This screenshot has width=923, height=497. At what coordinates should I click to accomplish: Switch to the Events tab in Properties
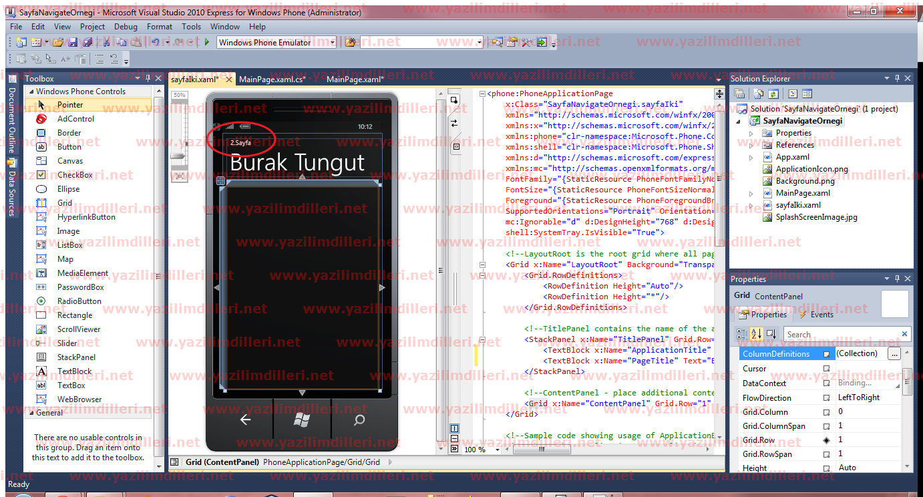[x=817, y=315]
